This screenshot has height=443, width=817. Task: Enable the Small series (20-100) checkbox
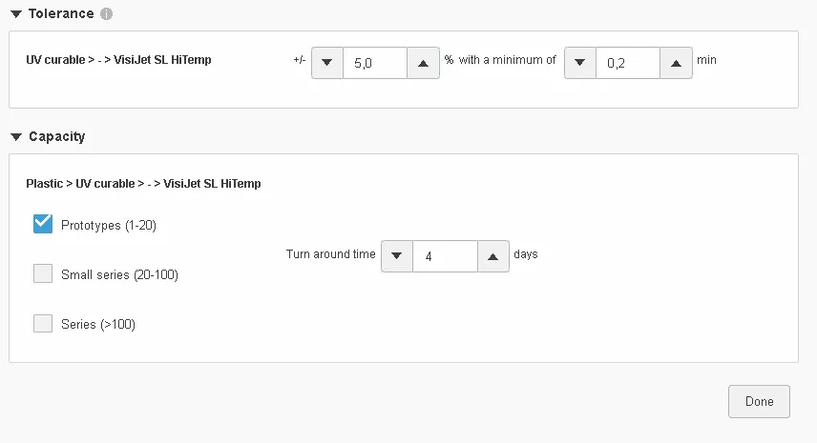point(43,274)
